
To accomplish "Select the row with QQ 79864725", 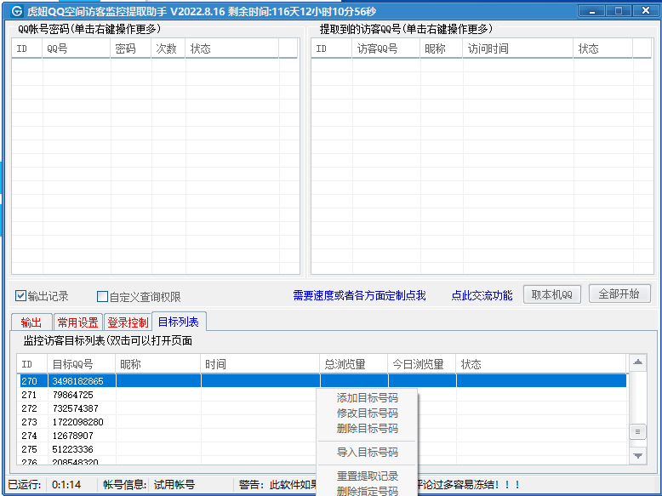I will pos(323,395).
